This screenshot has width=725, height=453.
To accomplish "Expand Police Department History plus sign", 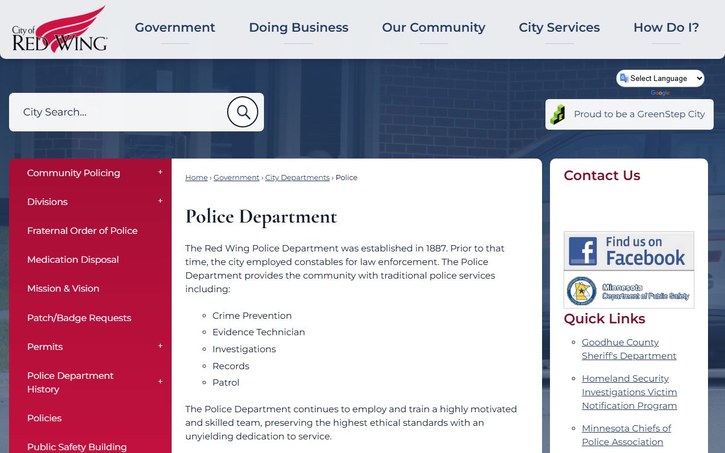I will pos(160,382).
